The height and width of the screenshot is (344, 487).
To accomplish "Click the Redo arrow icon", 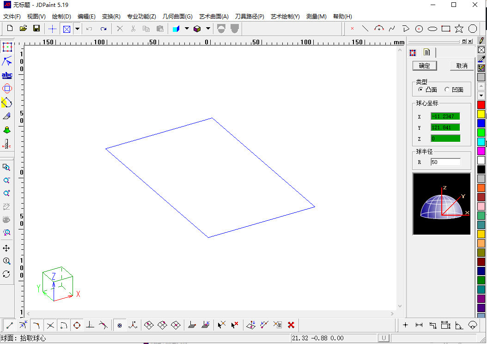I will point(103,29).
